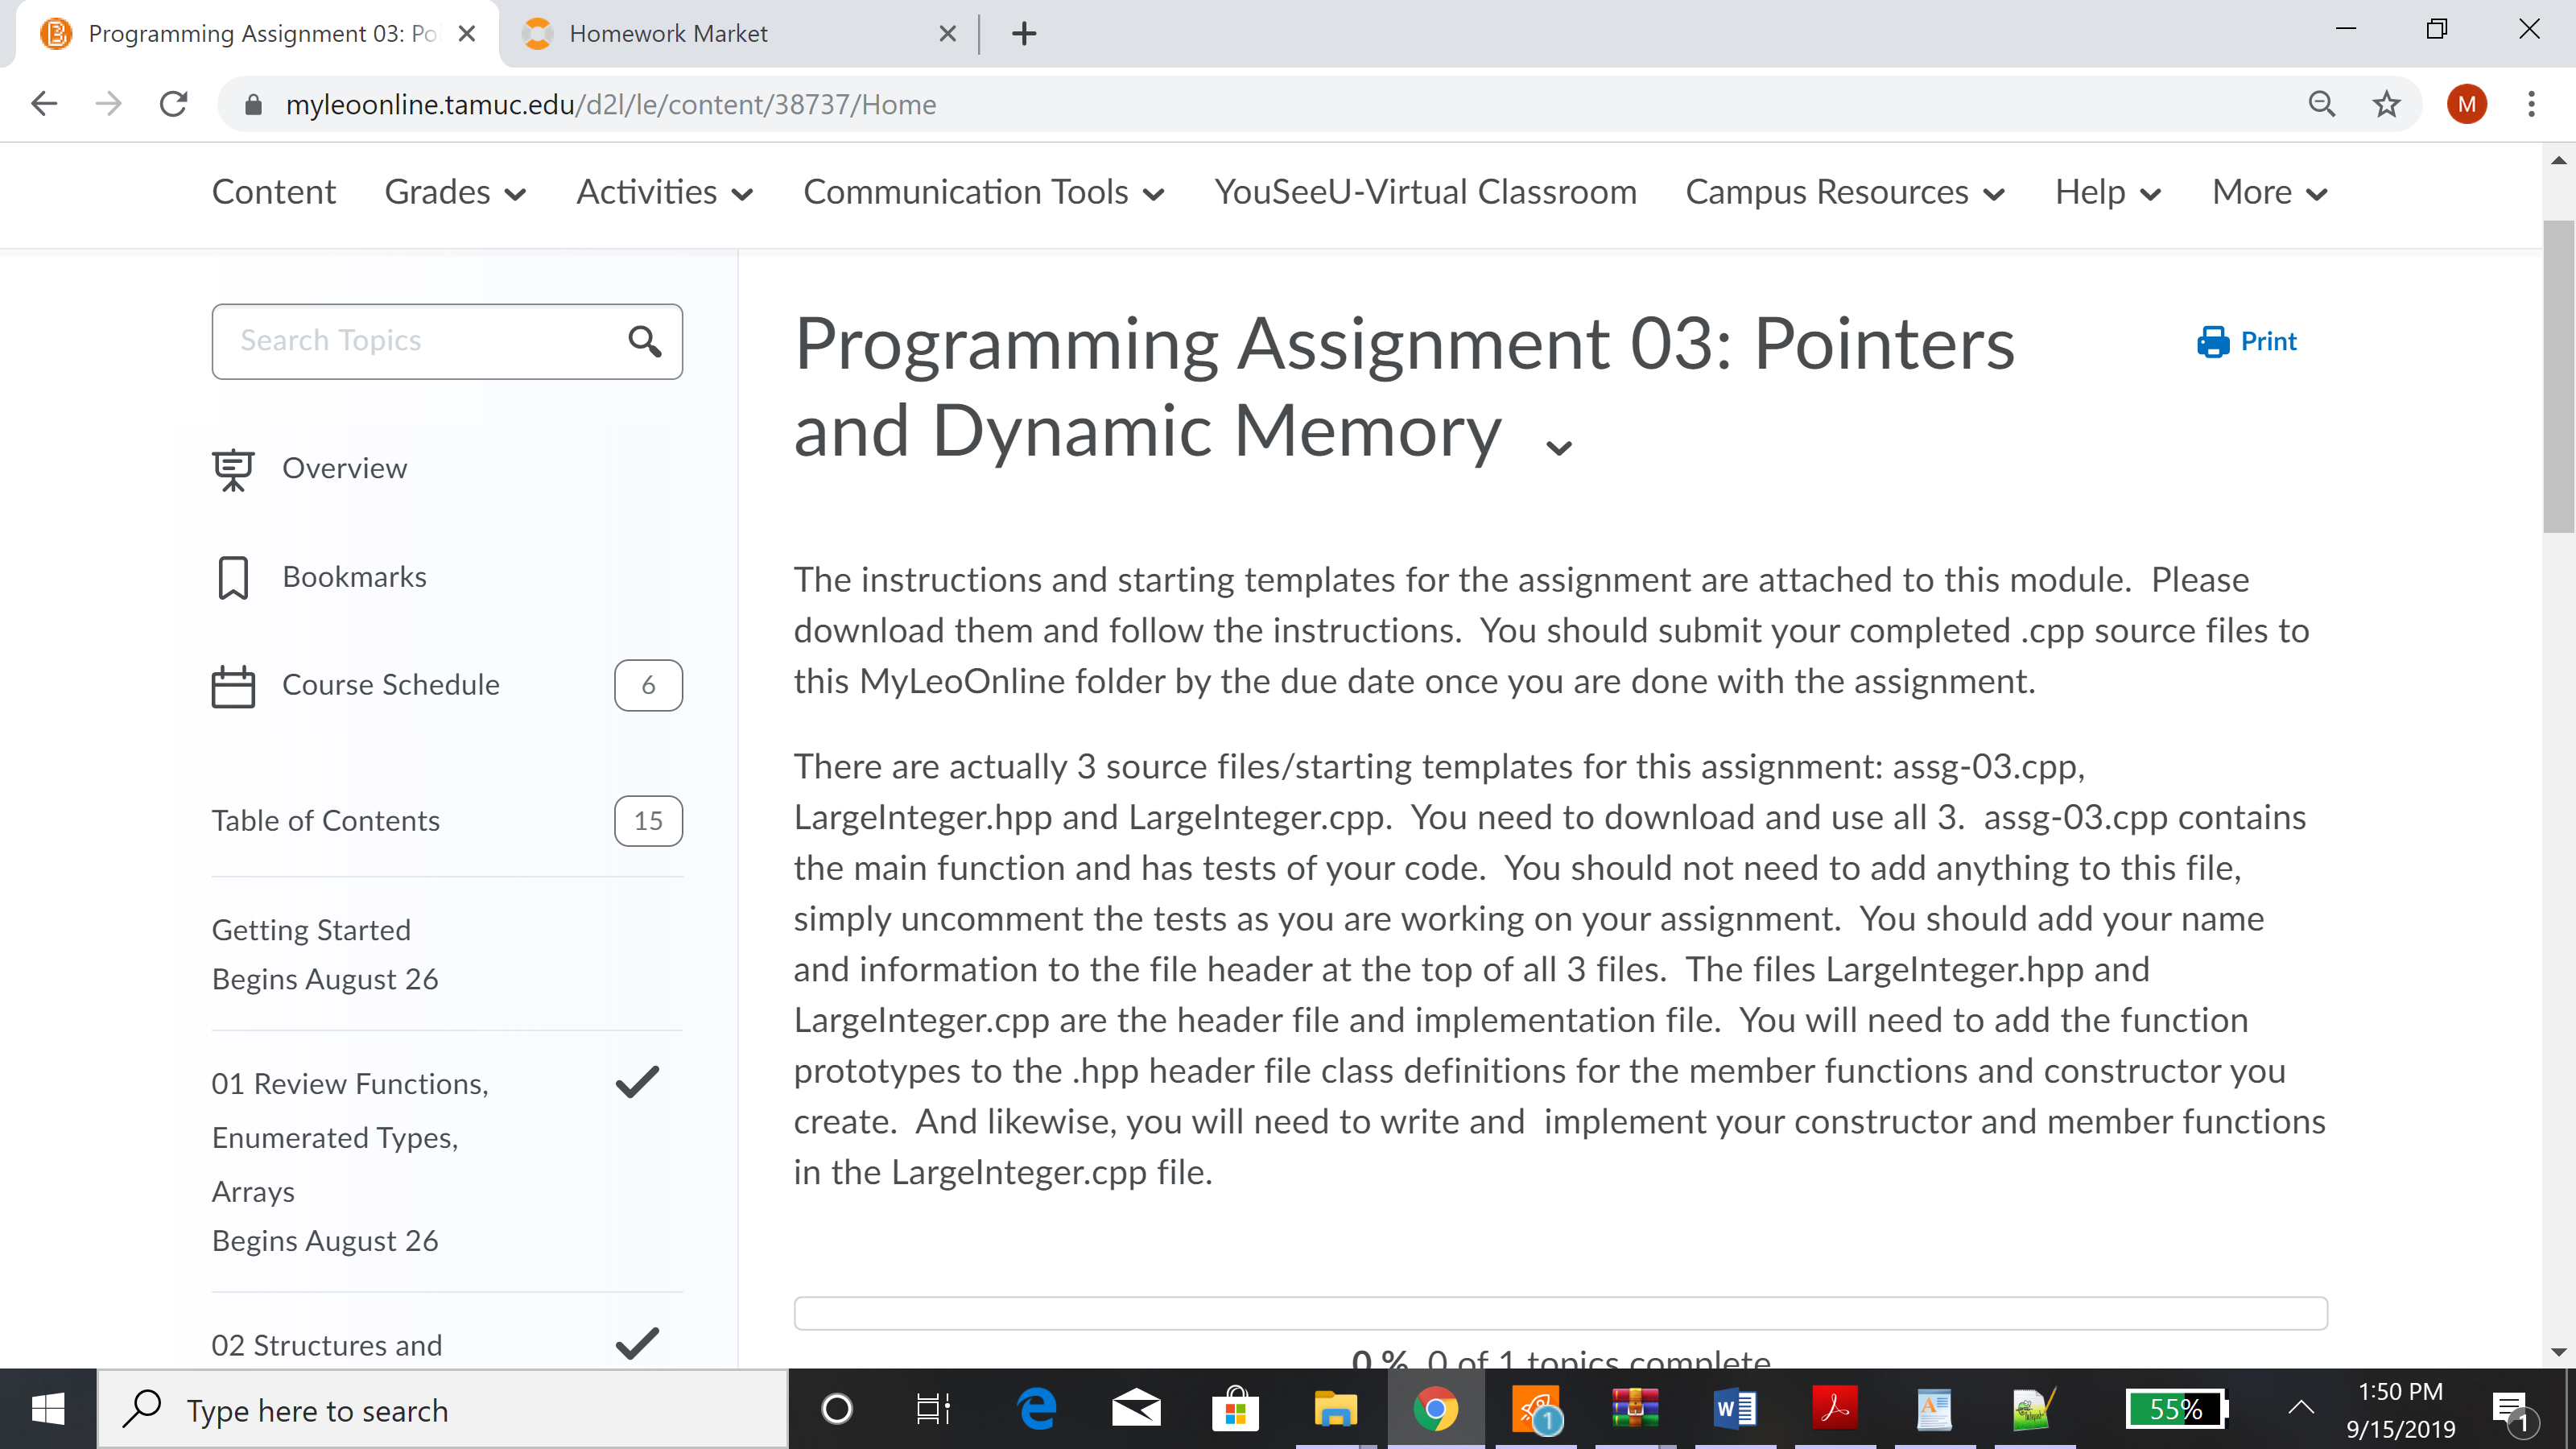Launch Microsoft Edge from the taskbar

[x=1036, y=1410]
